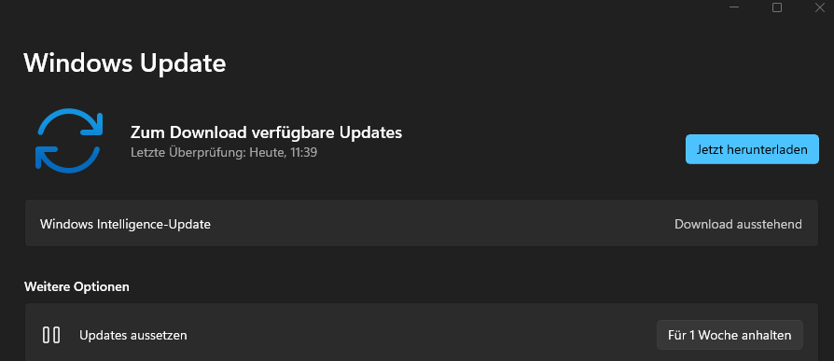This screenshot has width=834, height=361.
Task: Minimize the Windows Update window
Action: pos(734,7)
